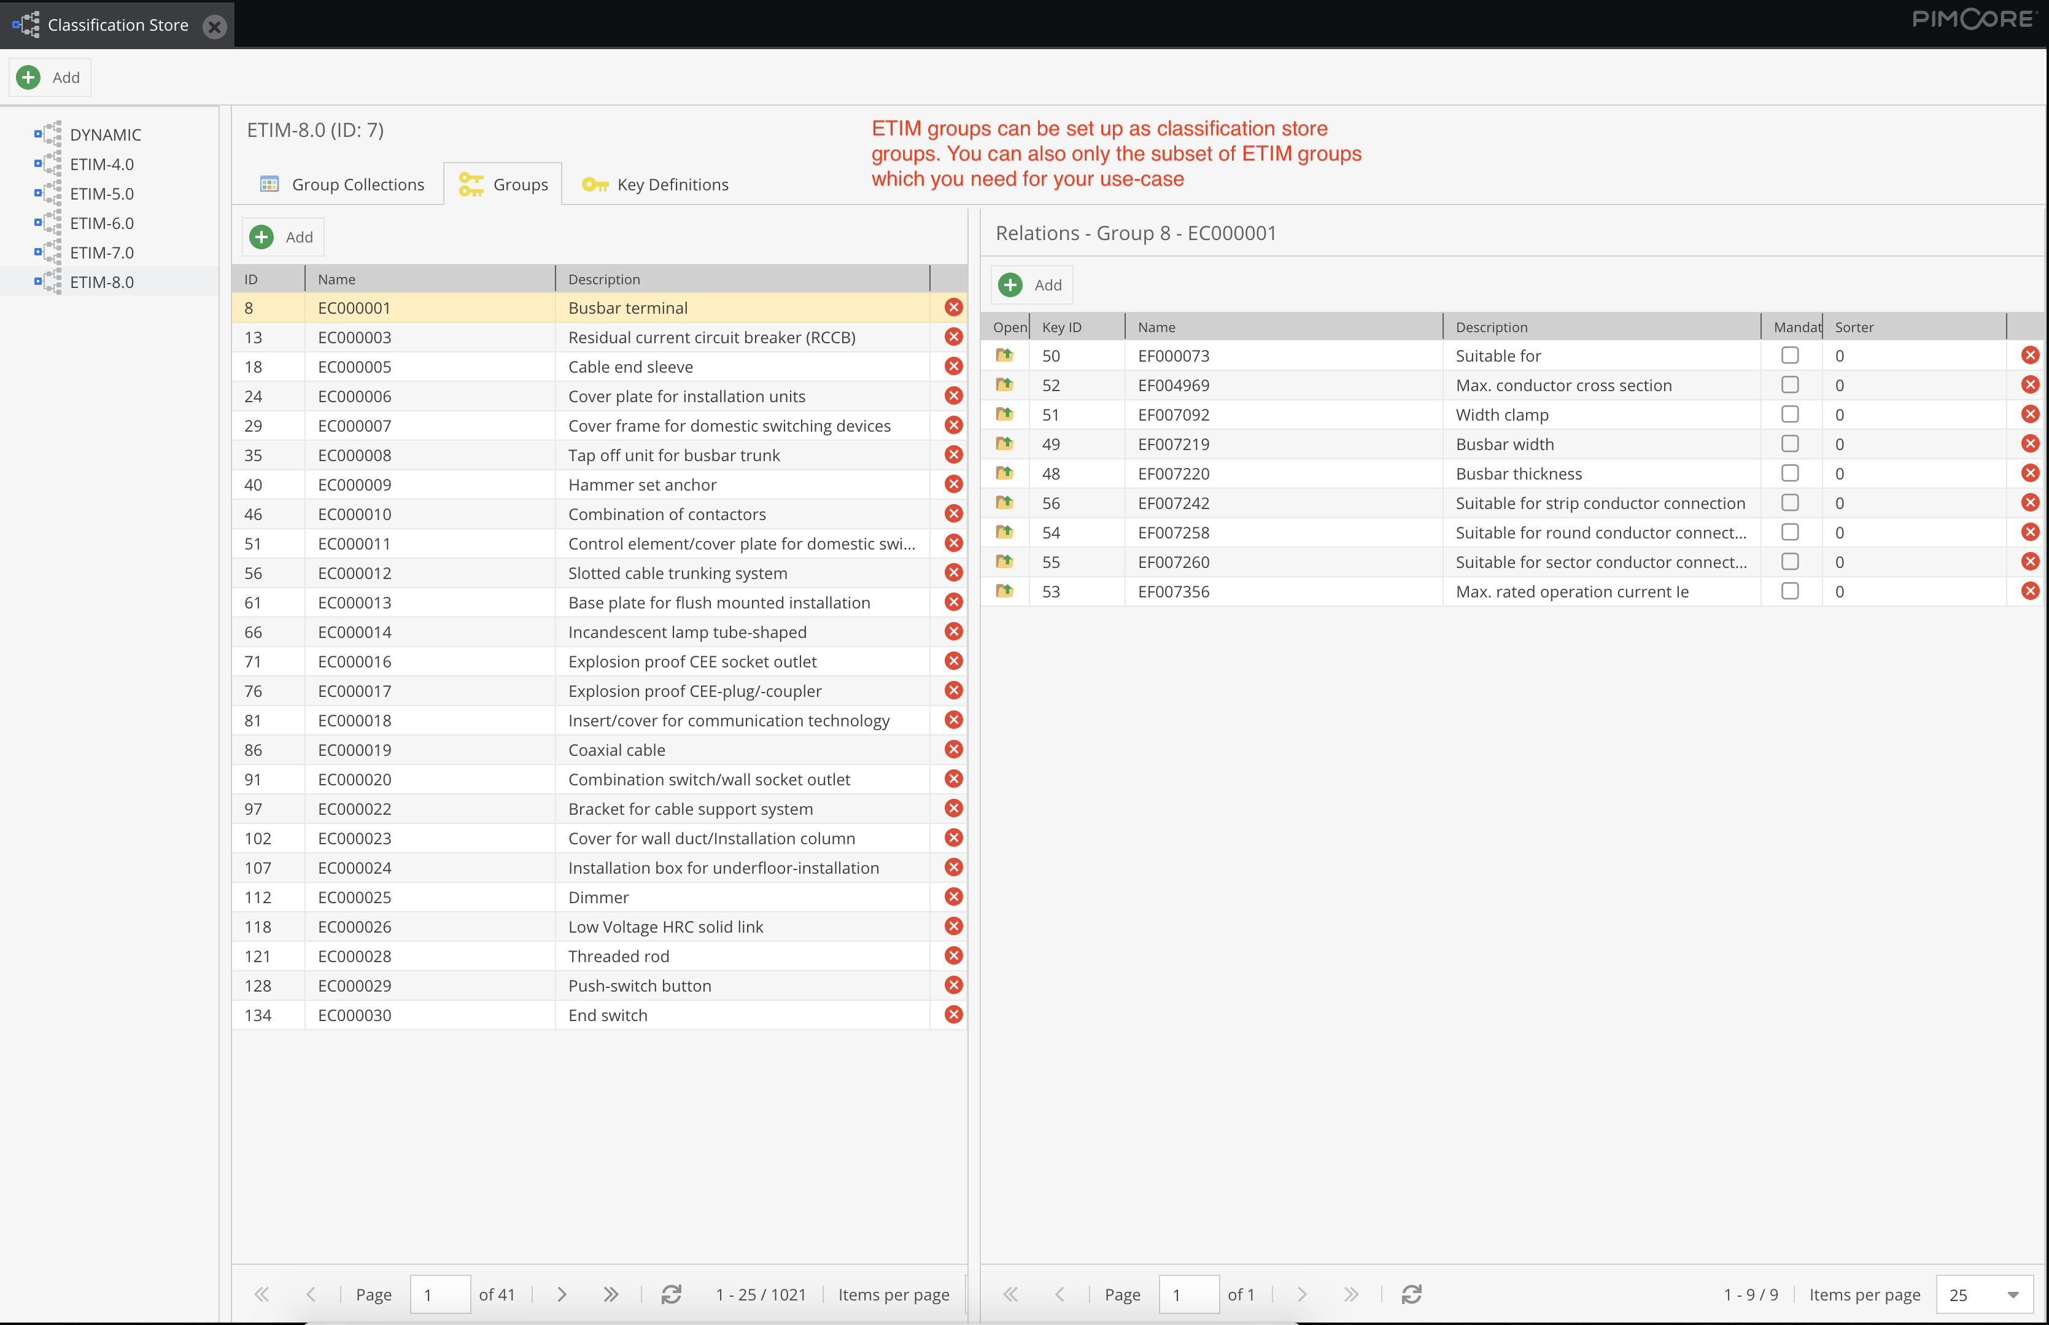The image size is (2049, 1325).
Task: Toggle mandatory for Busbar thickness
Action: [x=1790, y=473]
